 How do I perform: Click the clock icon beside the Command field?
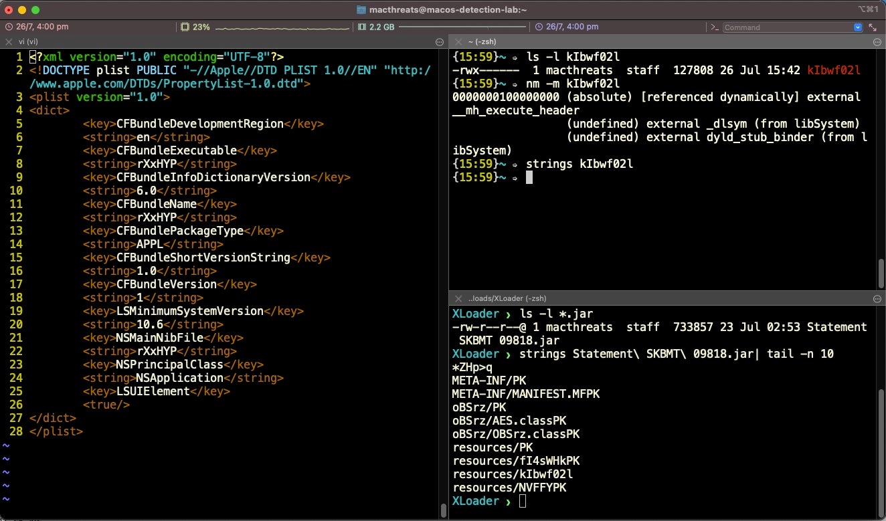(539, 27)
